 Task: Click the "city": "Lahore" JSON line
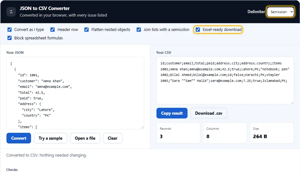(38, 110)
